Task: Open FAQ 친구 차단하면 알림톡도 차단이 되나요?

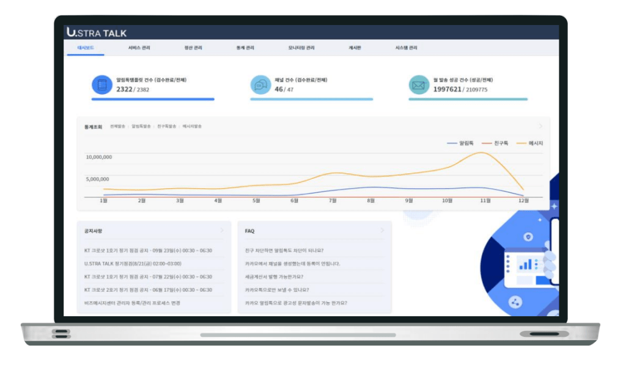Action: point(284,250)
